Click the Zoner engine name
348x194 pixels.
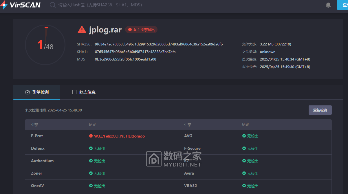36,173
